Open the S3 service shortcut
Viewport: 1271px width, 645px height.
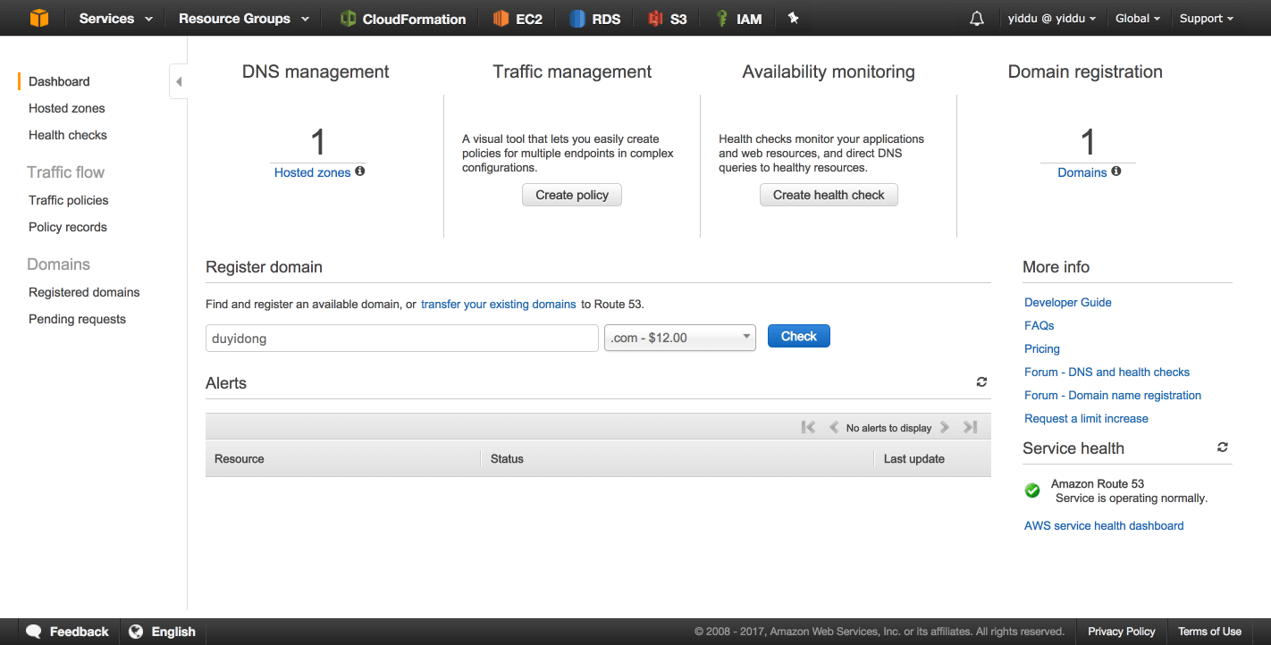click(x=668, y=19)
